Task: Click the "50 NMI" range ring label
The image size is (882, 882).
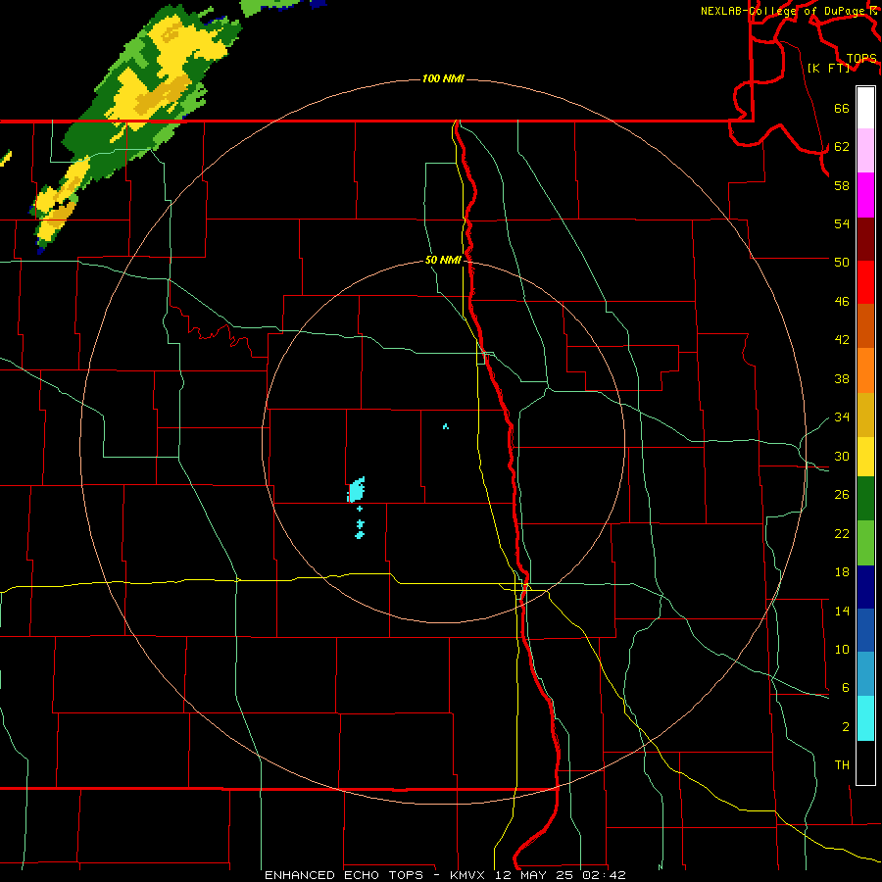Action: (443, 260)
